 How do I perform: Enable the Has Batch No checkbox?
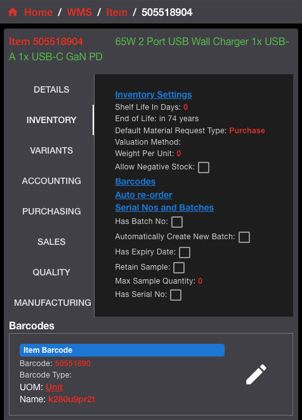coord(177,222)
